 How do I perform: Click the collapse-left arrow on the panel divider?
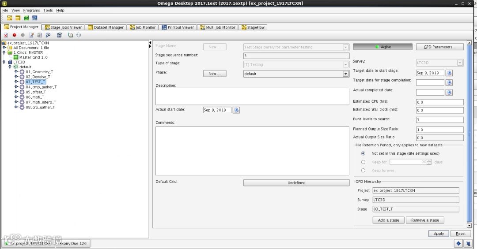pos(150,42)
